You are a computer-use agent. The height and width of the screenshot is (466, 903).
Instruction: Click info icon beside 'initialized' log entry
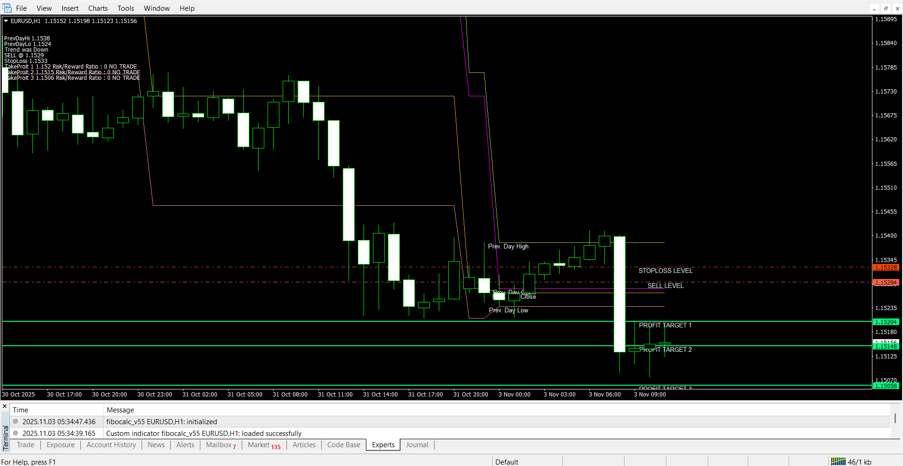16,421
